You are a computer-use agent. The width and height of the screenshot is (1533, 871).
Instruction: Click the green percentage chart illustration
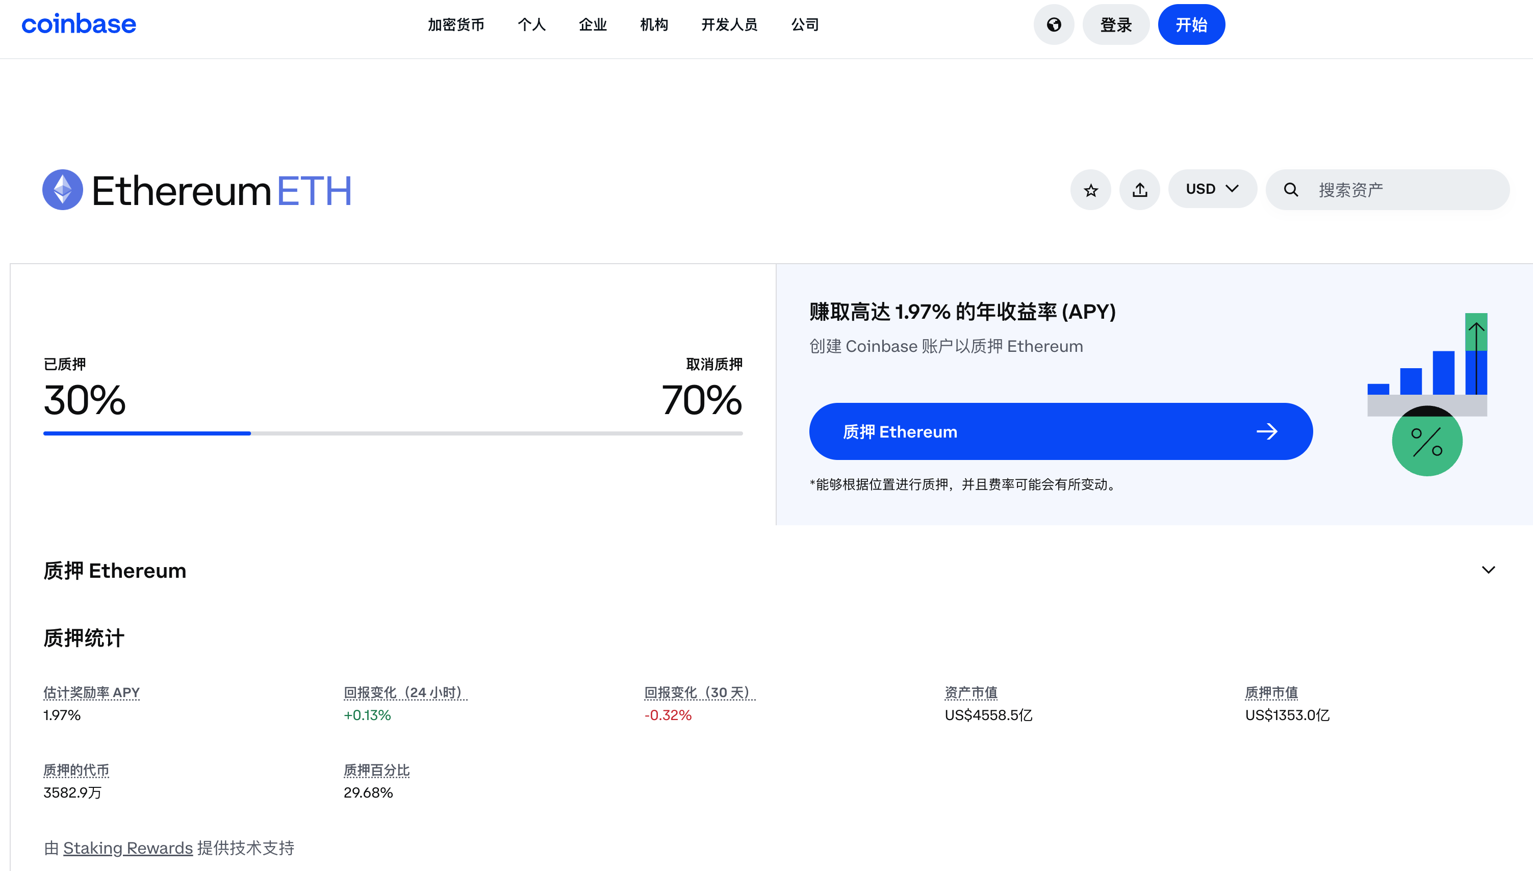[1427, 442]
